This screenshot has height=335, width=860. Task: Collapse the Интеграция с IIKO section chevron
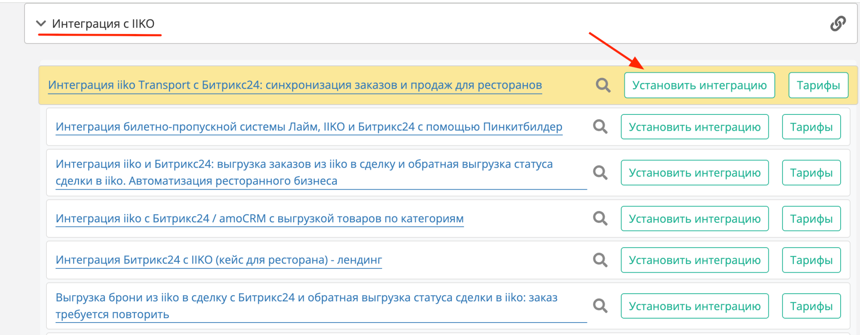point(41,24)
